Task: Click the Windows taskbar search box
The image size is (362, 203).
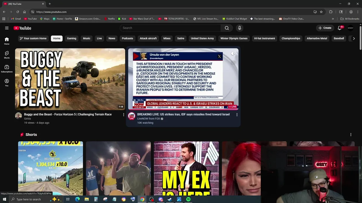Action: 36,199
